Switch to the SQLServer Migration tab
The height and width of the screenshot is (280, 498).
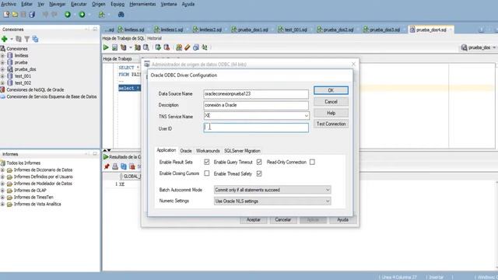242,151
